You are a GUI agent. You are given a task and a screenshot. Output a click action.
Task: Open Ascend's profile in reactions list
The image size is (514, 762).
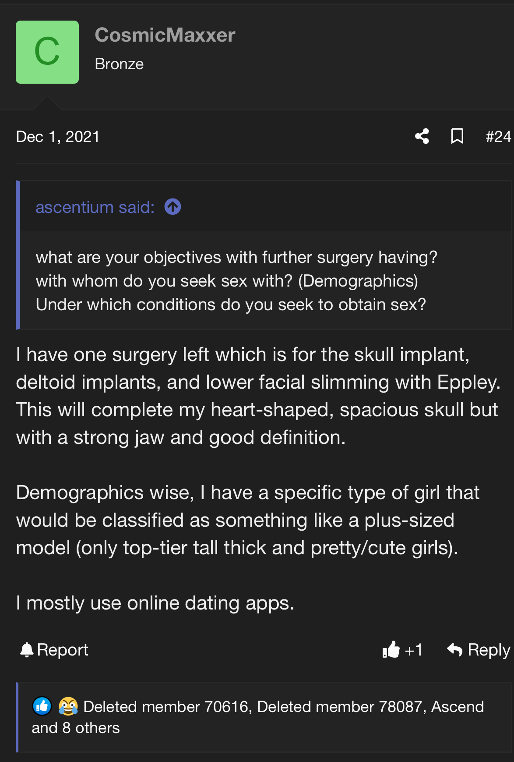point(458,707)
